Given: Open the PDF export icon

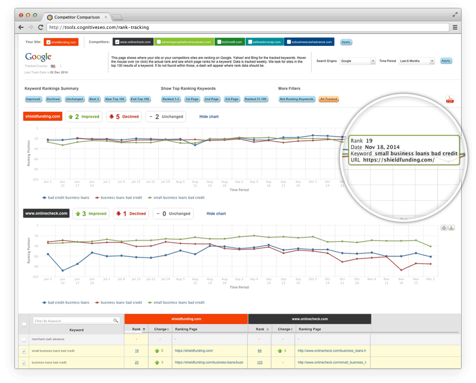Looking at the screenshot, I should (449, 99).
